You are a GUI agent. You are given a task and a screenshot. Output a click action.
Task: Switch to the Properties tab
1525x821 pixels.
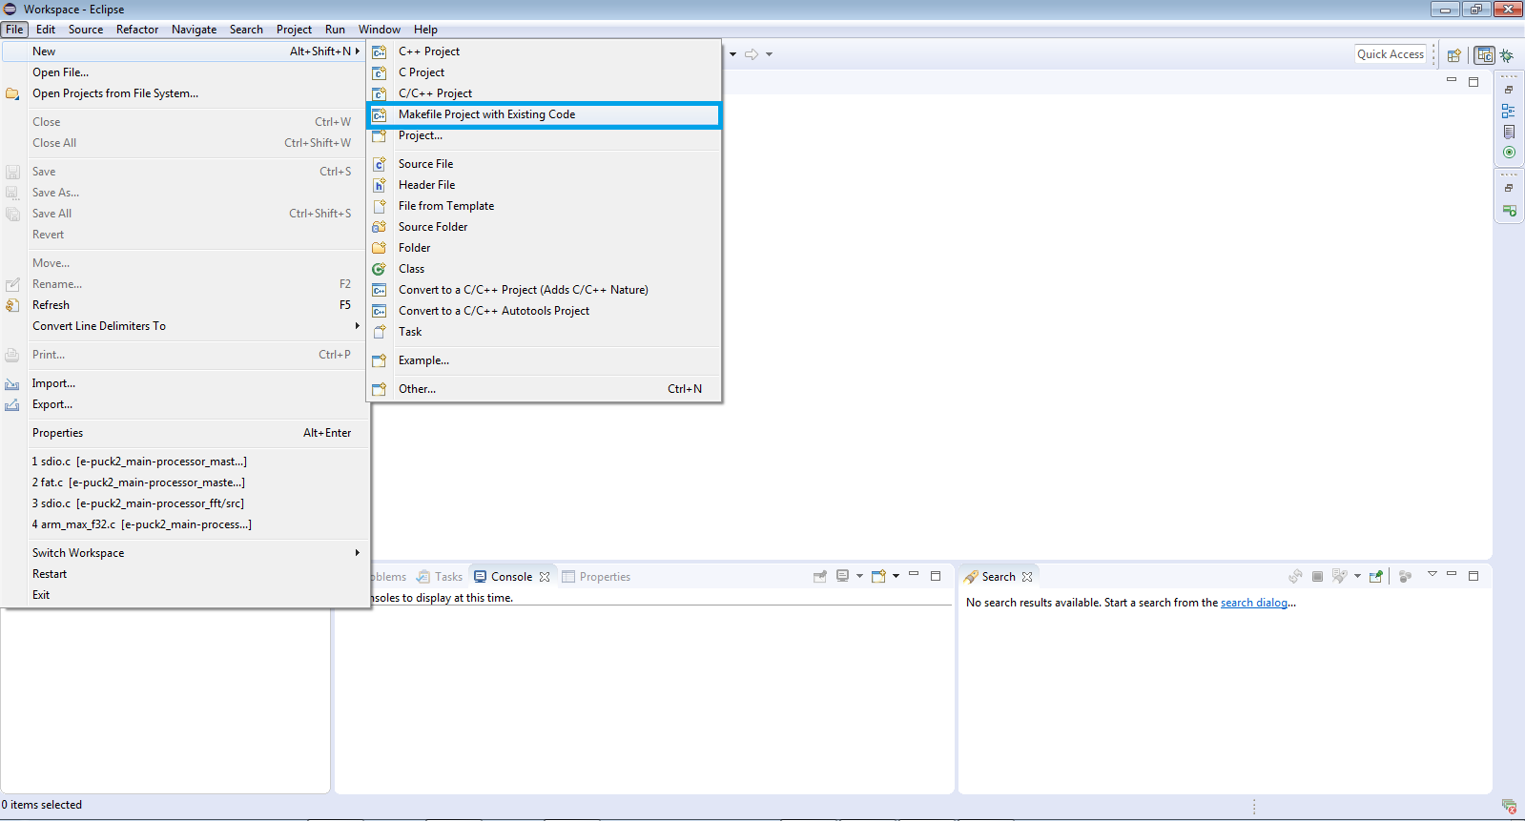[x=604, y=577]
